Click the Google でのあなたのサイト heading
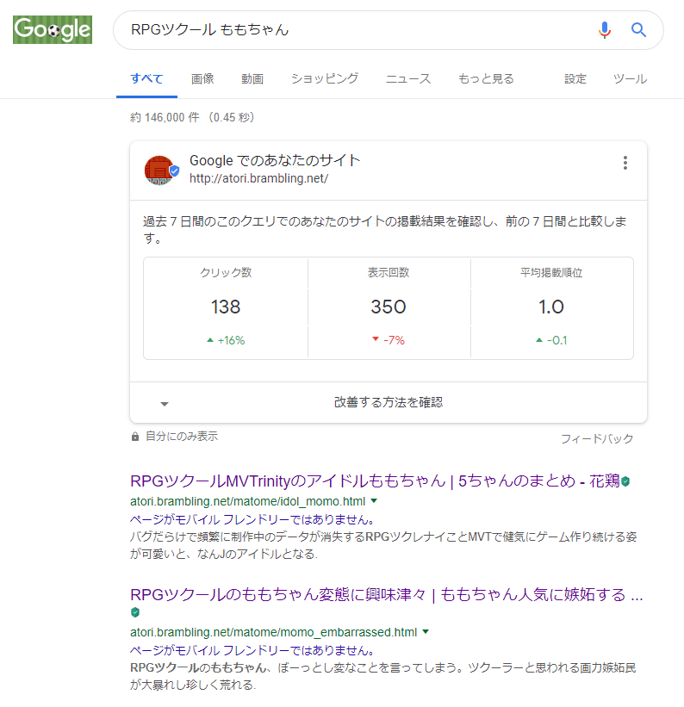684x707 pixels. point(275,160)
